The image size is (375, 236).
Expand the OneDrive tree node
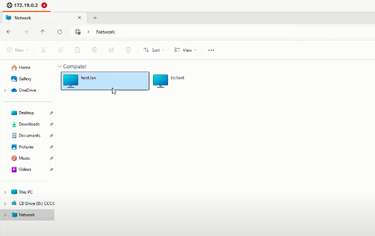click(5, 90)
